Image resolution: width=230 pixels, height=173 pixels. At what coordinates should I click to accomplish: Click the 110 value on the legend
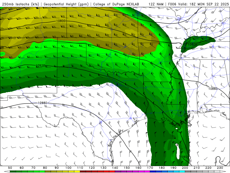tap(80, 168)
